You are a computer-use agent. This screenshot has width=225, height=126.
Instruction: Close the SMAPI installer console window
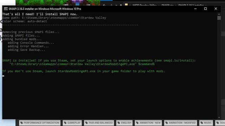tap(216, 9)
